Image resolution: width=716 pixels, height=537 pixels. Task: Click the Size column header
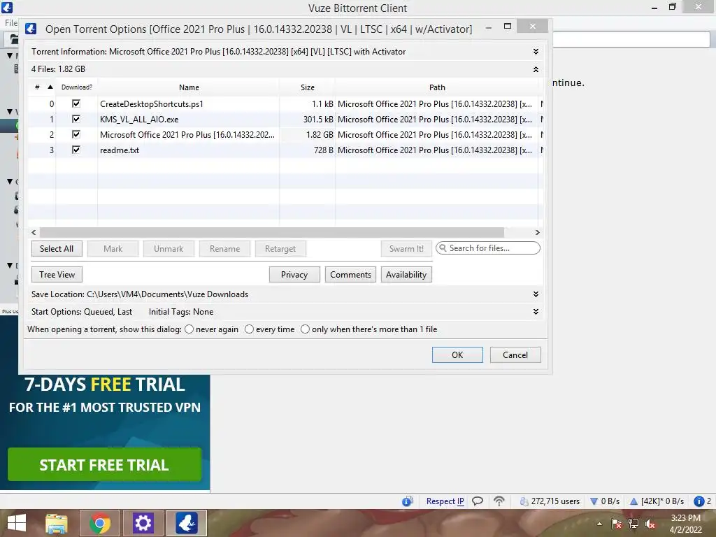tap(308, 87)
